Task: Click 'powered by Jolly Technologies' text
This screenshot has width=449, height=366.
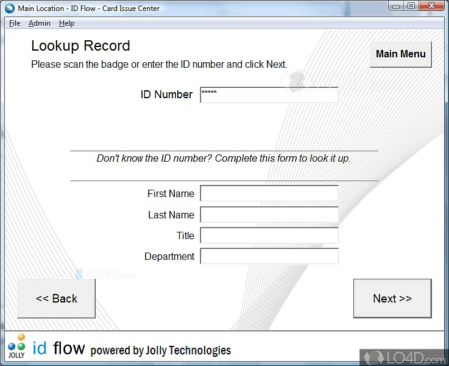Action: point(161,350)
